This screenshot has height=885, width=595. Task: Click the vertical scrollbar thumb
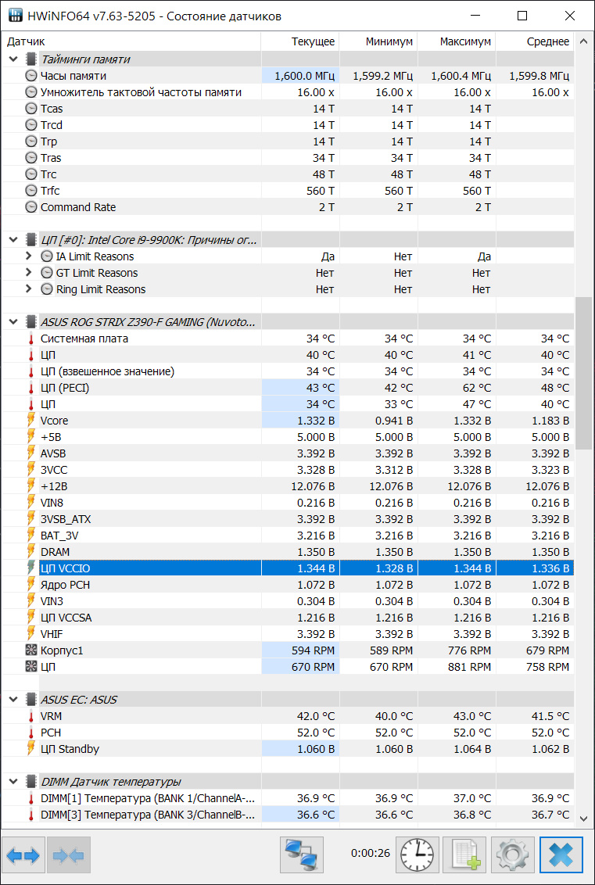tap(583, 372)
